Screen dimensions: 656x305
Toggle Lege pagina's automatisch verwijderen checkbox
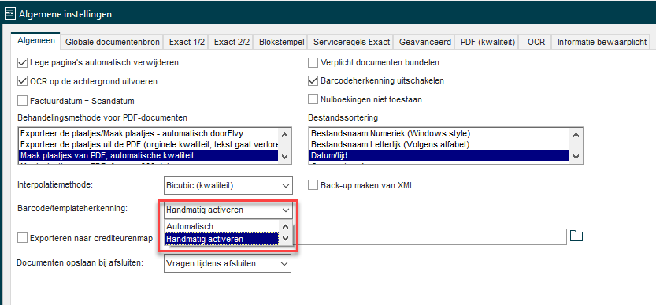pos(22,63)
